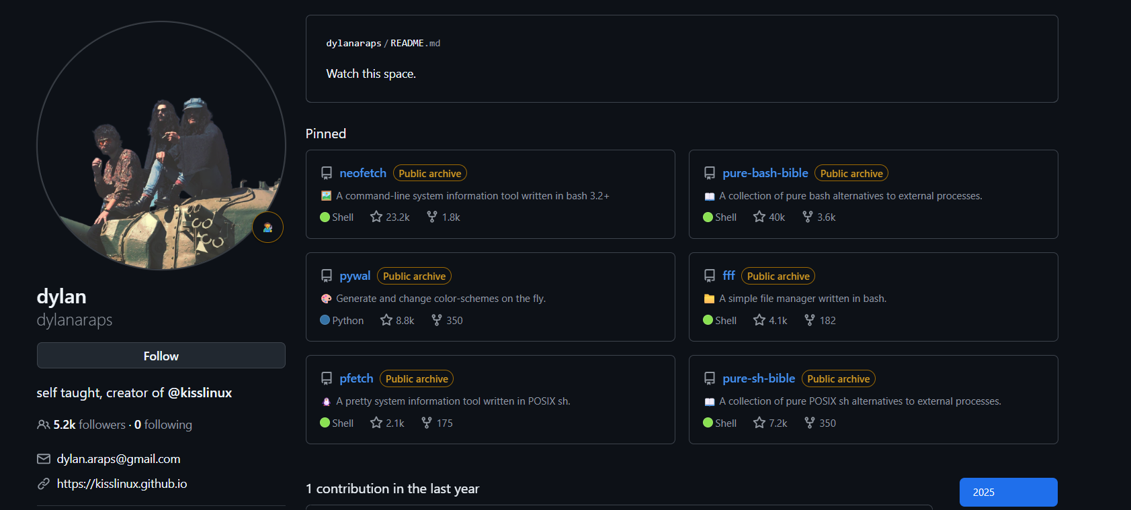Viewport: 1131px width, 510px height.
Task: Click the star icon on fff repository
Action: tap(759, 320)
